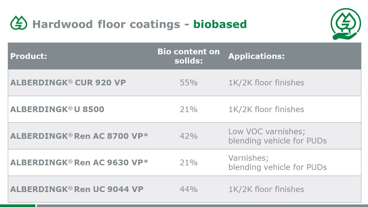Click the green footer bar segment
Screen dimensions: 368x207
tap(18, 206)
